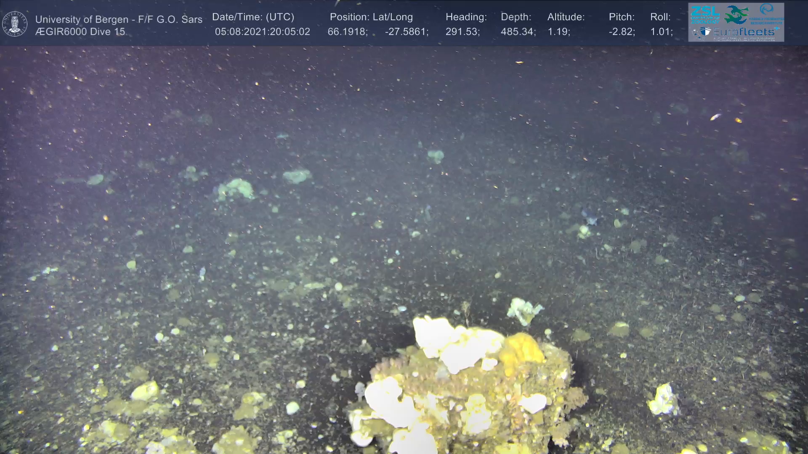Click the Altitude value 1.19
Viewport: 808px width, 454px height.
click(558, 32)
